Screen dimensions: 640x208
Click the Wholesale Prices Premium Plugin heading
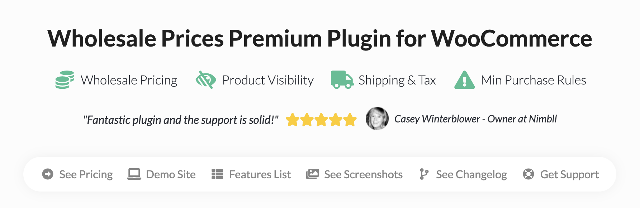pos(319,38)
